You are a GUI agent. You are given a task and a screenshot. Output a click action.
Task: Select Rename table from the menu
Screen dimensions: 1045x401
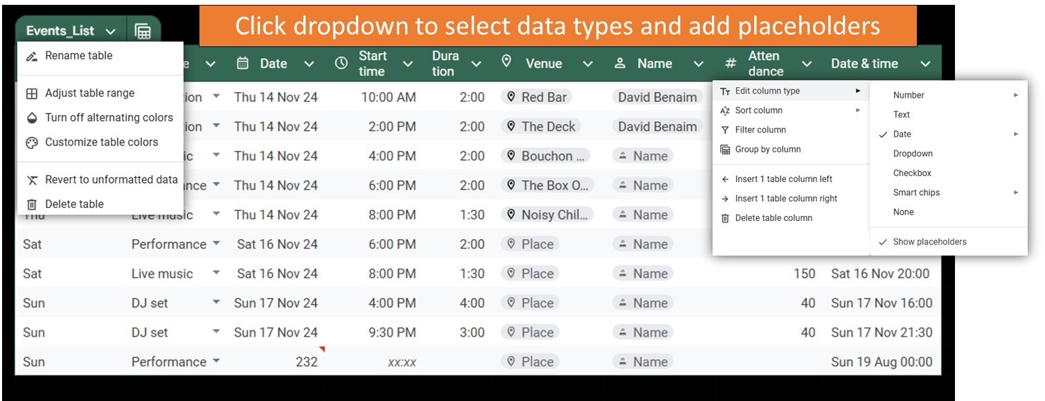78,55
